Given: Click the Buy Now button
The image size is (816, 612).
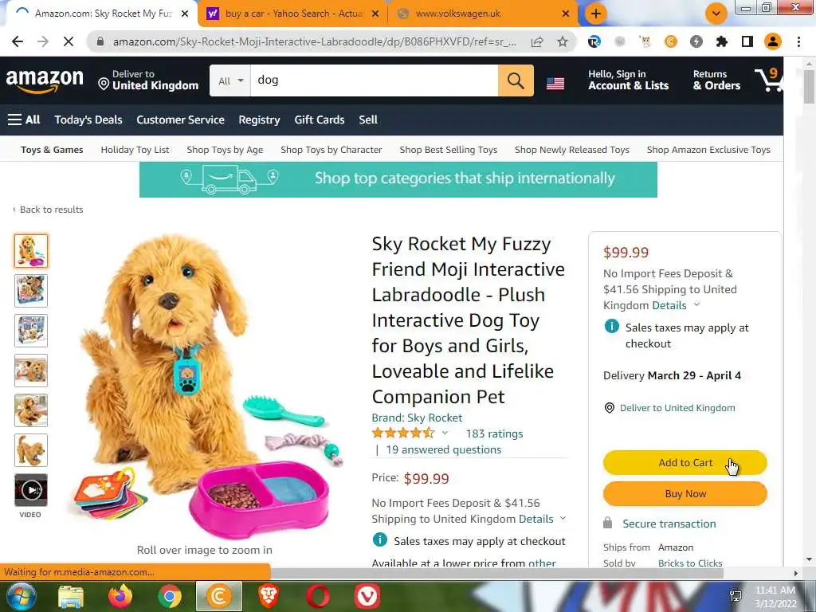Looking at the screenshot, I should [x=685, y=493].
